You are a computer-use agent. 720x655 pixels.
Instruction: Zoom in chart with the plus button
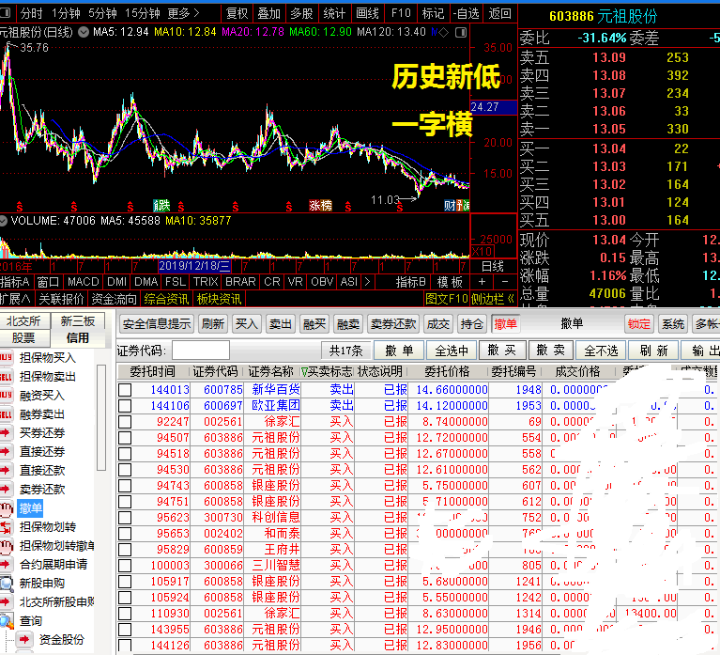coord(482,281)
